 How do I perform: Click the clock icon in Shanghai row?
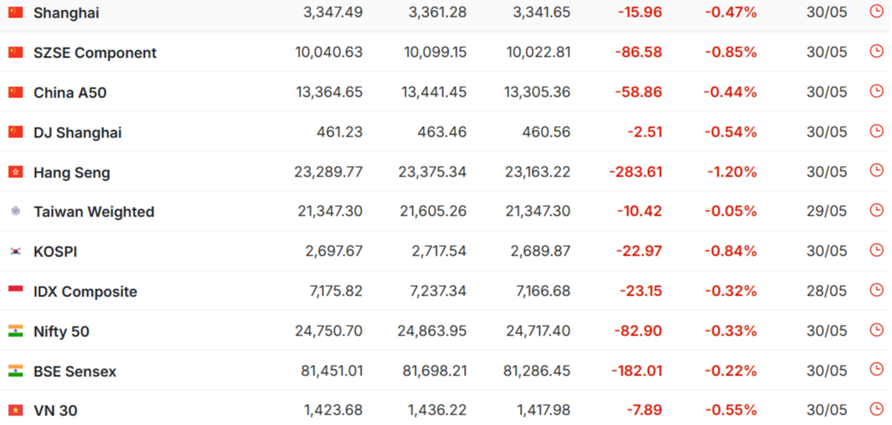[876, 11]
